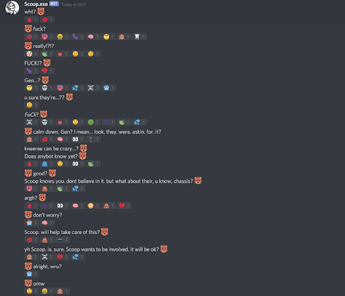Click the green nauseated face reaction under 'FuCK?'
The image size is (345, 296).
pyautogui.click(x=93, y=122)
